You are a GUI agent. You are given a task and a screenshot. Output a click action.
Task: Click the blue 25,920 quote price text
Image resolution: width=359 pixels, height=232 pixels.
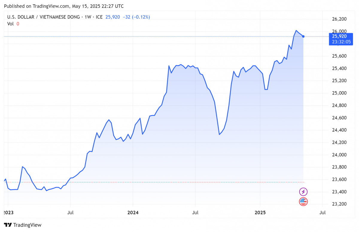[112, 17]
